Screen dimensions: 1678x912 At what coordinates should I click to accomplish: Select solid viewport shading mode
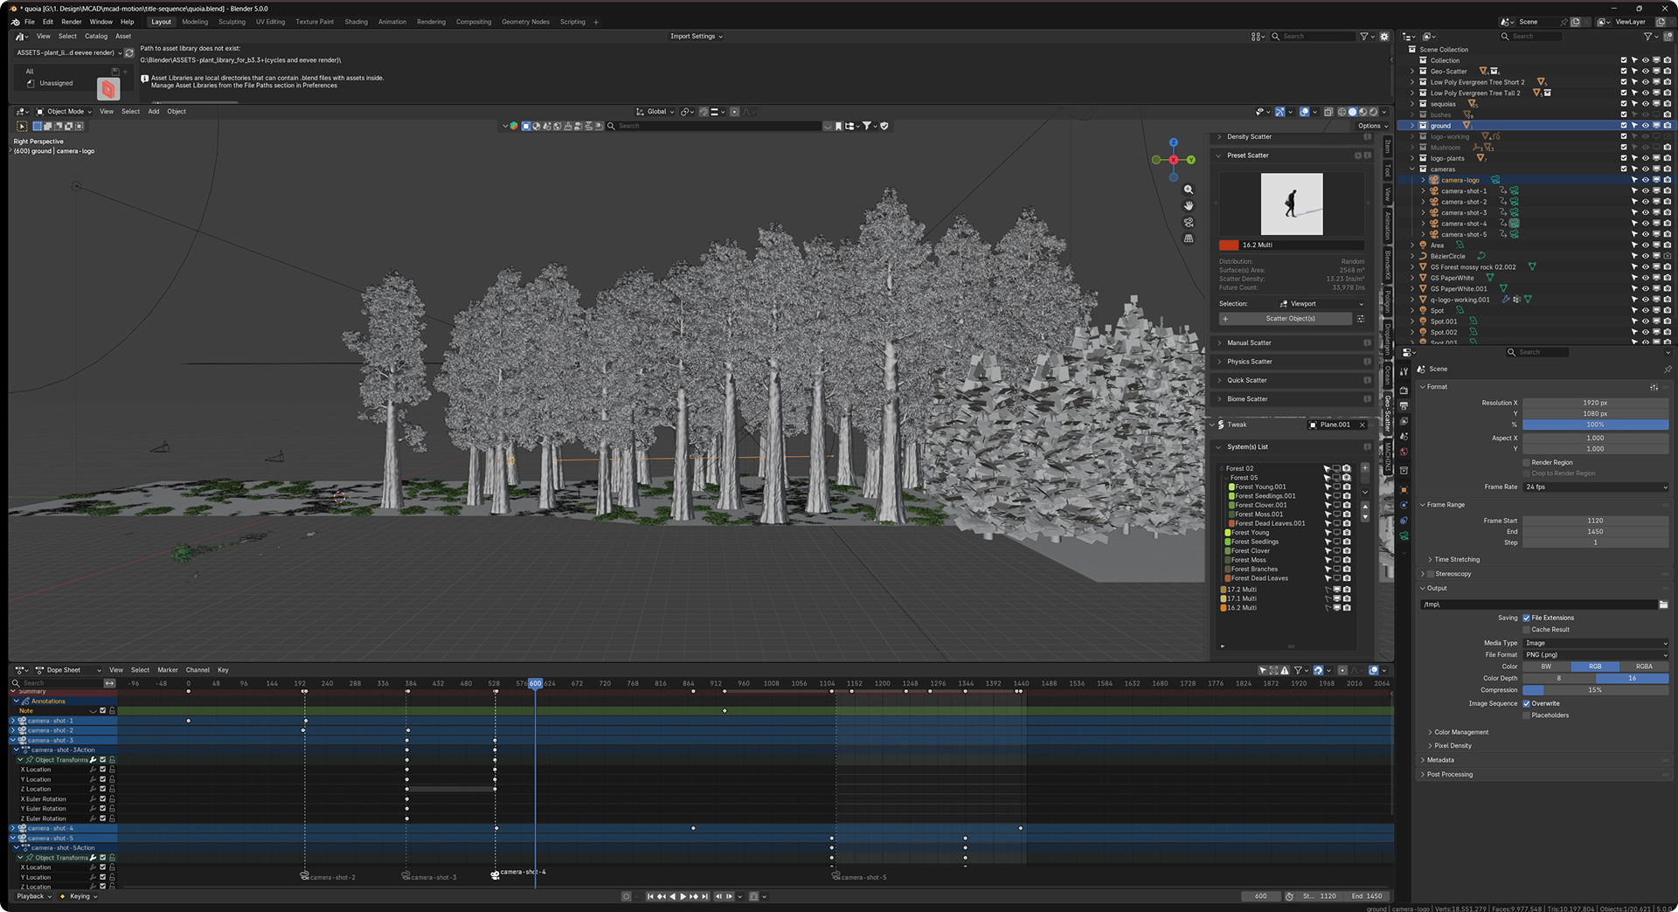tap(1352, 112)
